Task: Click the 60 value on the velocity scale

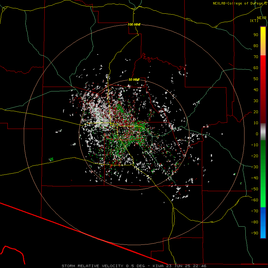Action: point(256,68)
